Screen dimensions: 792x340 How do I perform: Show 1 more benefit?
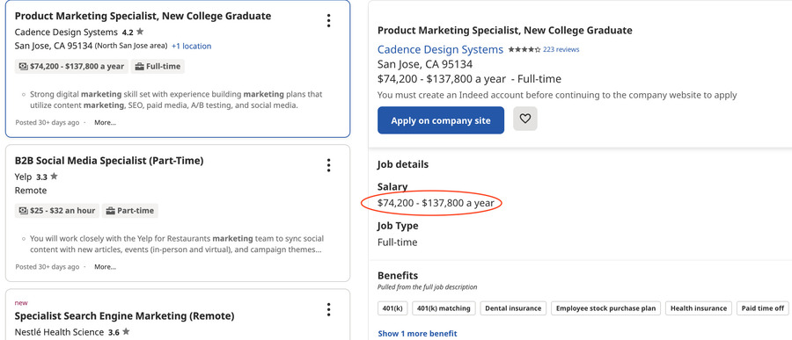pos(417,334)
